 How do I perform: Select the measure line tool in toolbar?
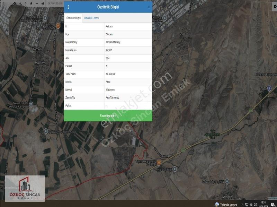pos(37,3)
